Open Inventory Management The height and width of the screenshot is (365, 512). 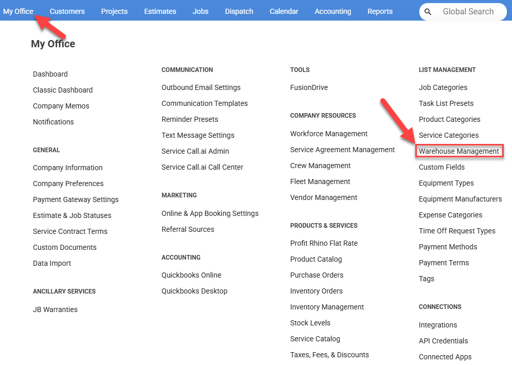pos(327,307)
